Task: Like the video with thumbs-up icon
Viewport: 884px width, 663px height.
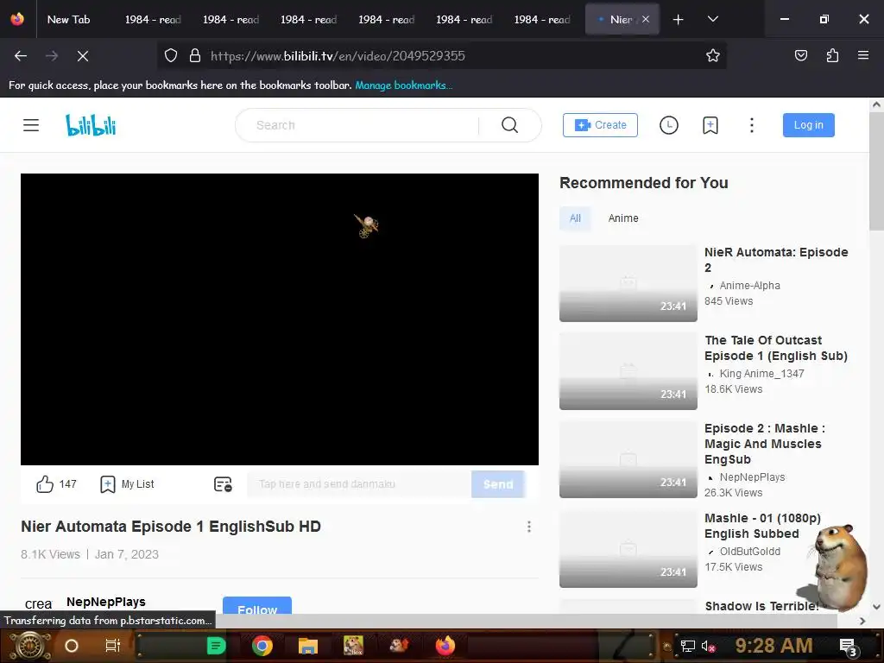Action: [45, 483]
